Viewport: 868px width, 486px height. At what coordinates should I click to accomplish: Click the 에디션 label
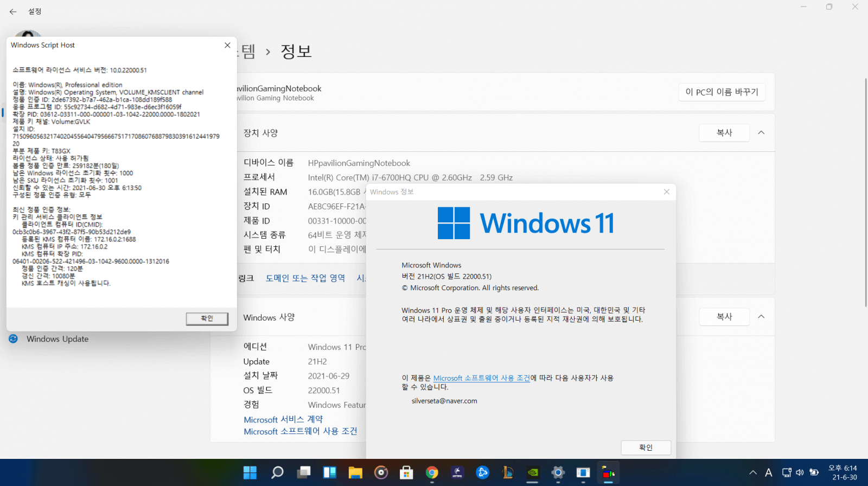pos(255,347)
